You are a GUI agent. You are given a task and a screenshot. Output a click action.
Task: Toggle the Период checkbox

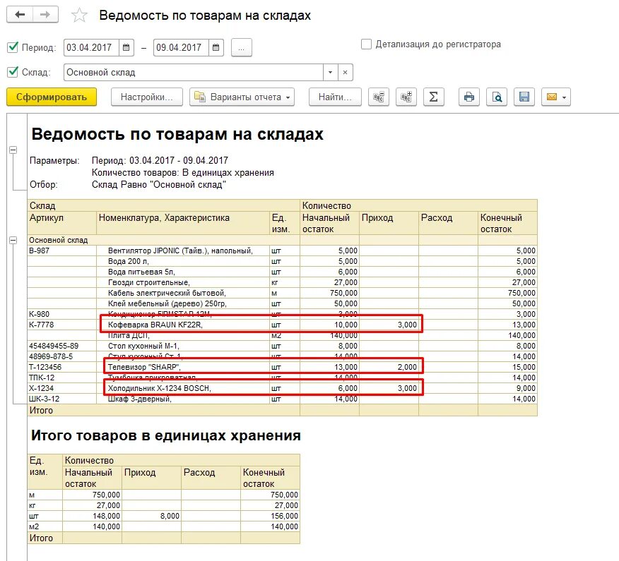click(x=13, y=47)
